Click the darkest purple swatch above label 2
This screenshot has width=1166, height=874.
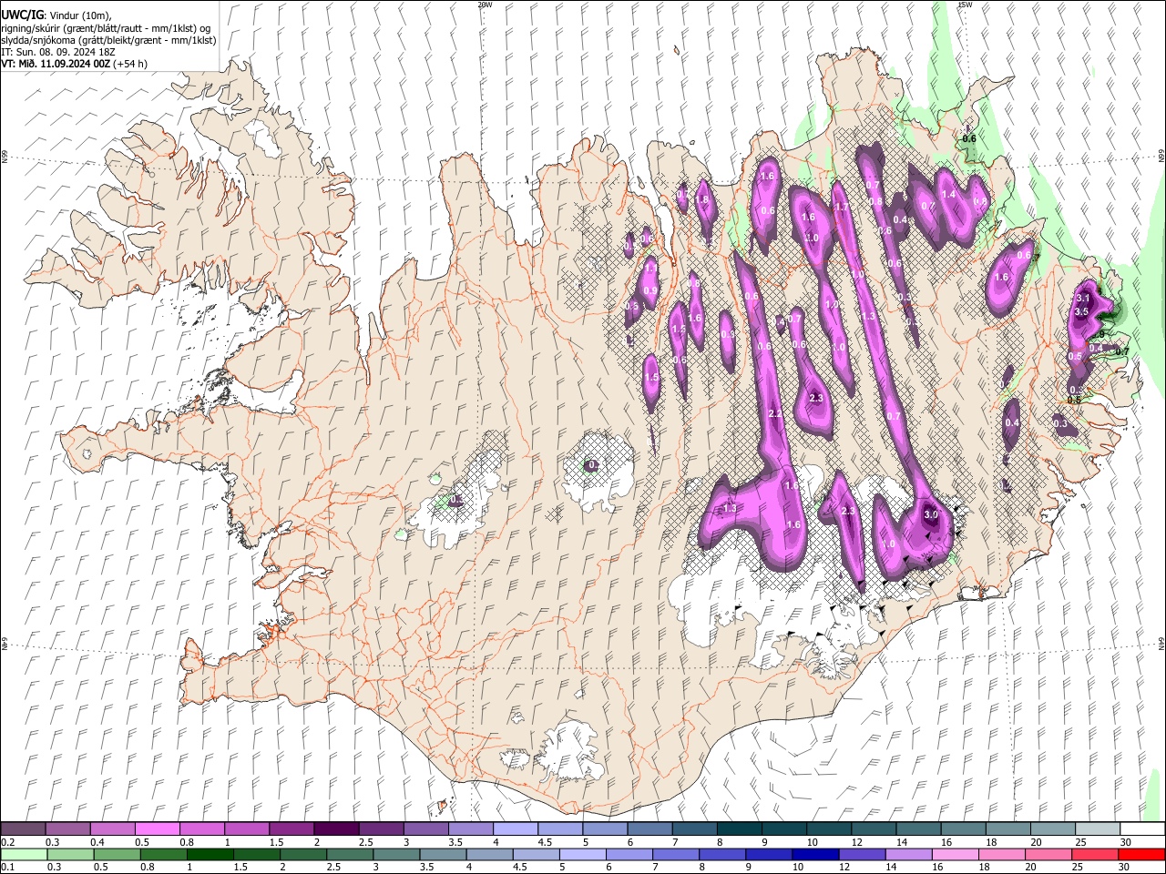pos(336,829)
